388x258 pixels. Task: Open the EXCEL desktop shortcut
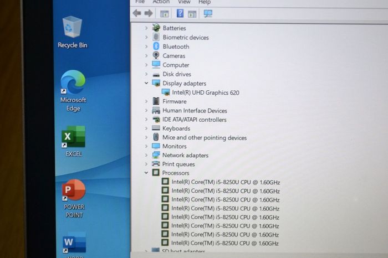point(74,141)
